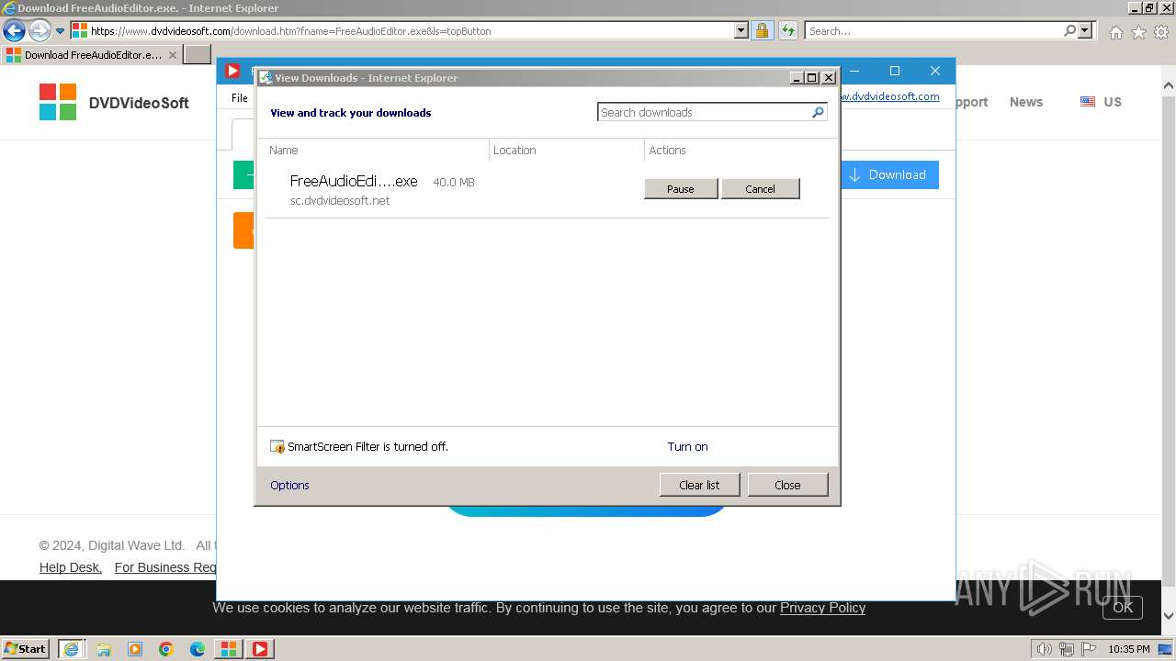Click the dvdvideosoft.com link in background window
Screen dimensions: 1176x661
pos(889,96)
